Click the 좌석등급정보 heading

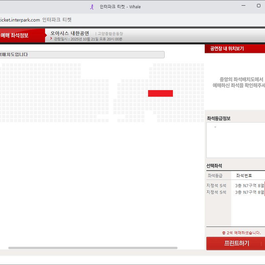pos(219,118)
